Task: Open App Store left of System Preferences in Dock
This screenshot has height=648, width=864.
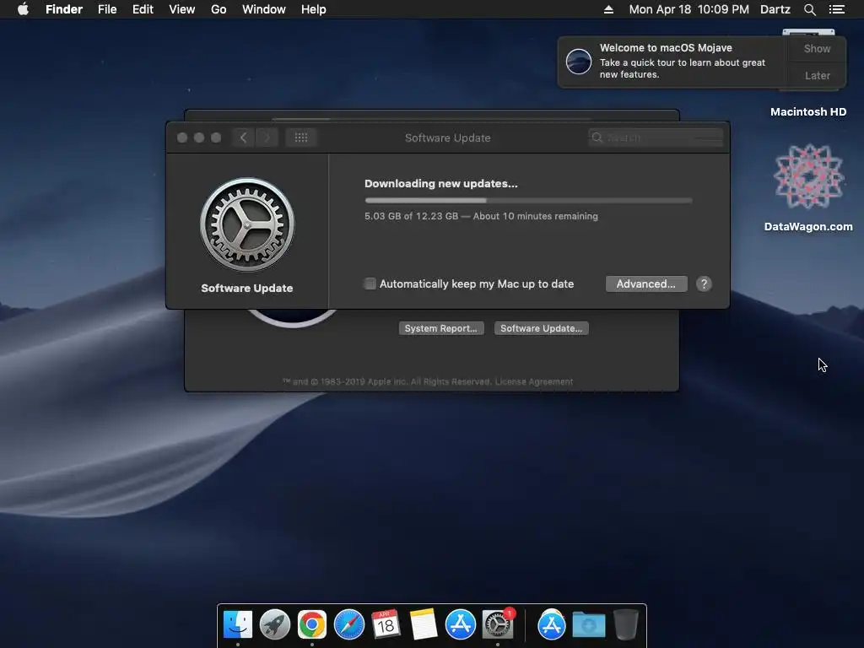Action: (460, 624)
